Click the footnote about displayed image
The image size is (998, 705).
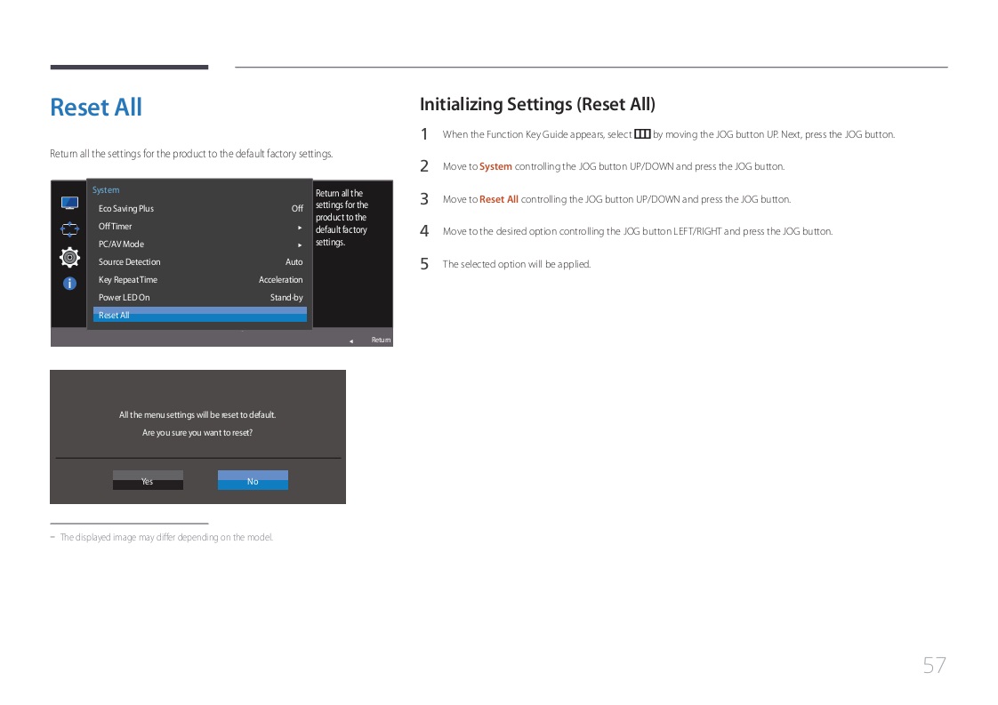point(166,538)
